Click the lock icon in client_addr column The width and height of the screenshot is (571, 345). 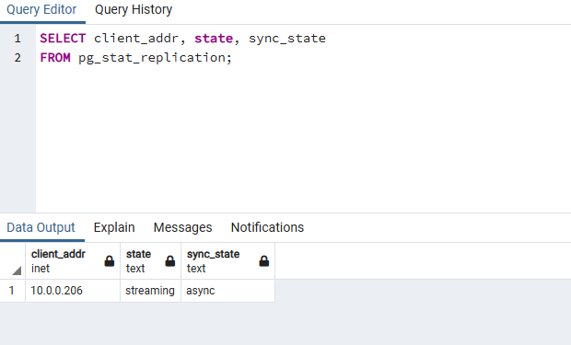coord(110,261)
